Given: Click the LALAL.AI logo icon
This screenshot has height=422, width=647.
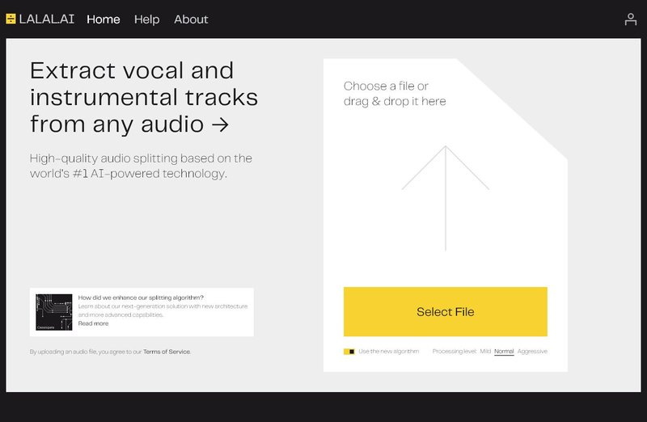Looking at the screenshot, I should [11, 19].
